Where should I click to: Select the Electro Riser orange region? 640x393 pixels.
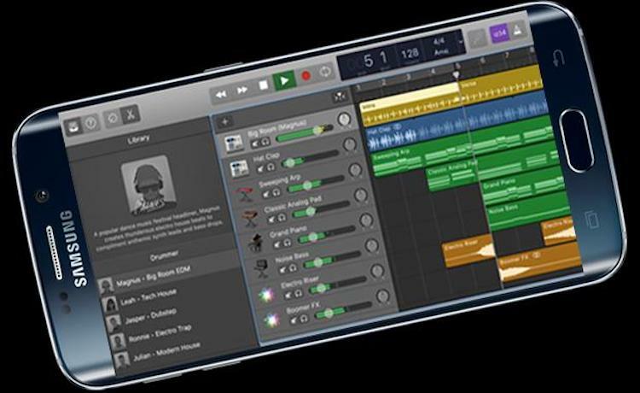[x=466, y=251]
